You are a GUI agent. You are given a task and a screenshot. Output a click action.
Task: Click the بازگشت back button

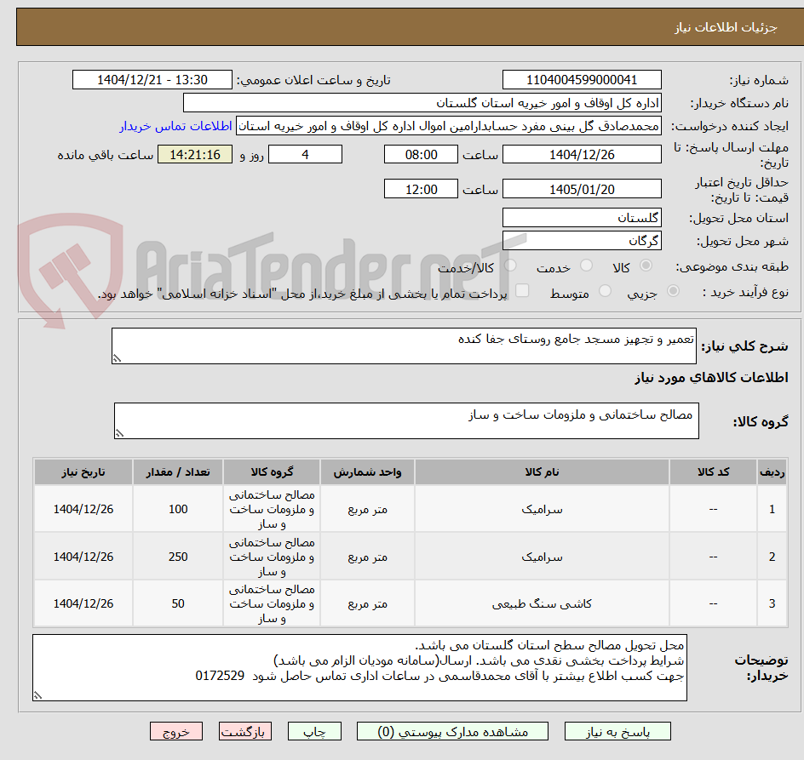click(x=245, y=731)
